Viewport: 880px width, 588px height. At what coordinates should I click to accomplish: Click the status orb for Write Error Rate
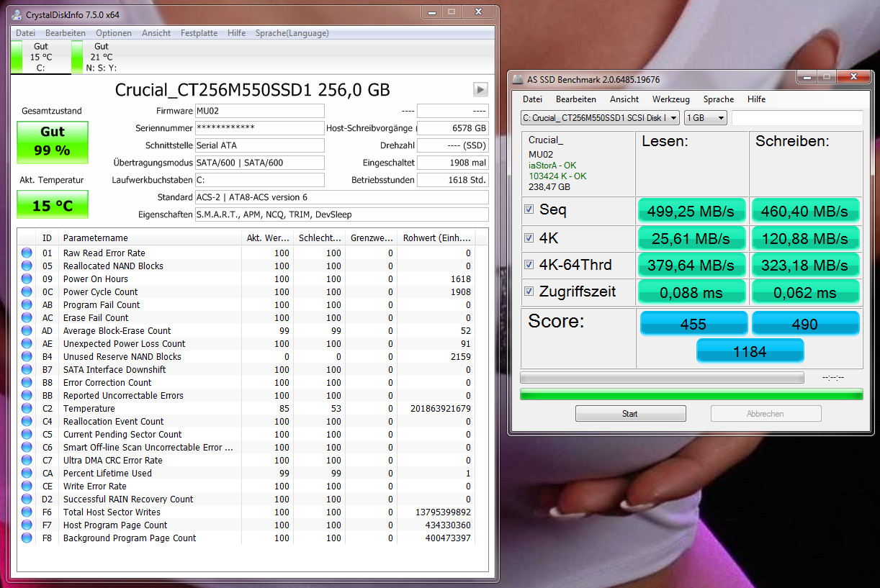27,486
